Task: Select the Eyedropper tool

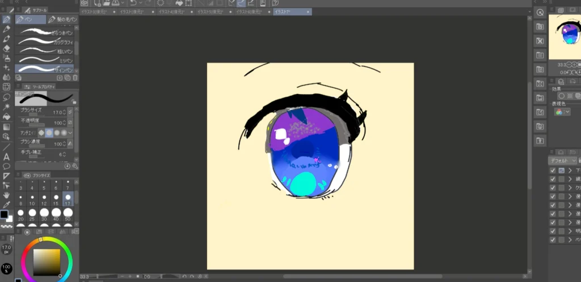Action: tap(6, 204)
